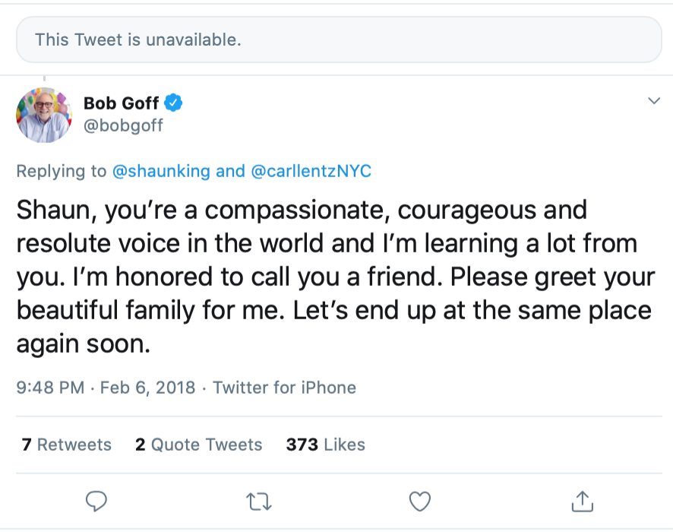Open Bob Goff's profile picture
The height and width of the screenshot is (532, 673).
[x=44, y=115]
